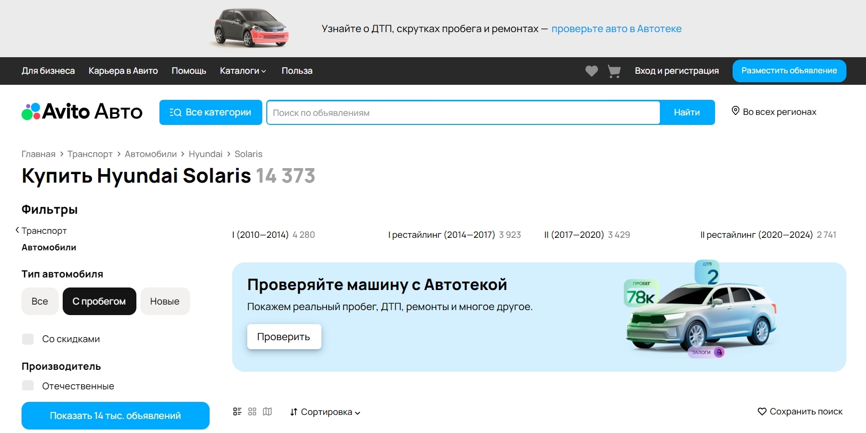
Task: Open Карьера в Авито menu item
Action: (123, 71)
